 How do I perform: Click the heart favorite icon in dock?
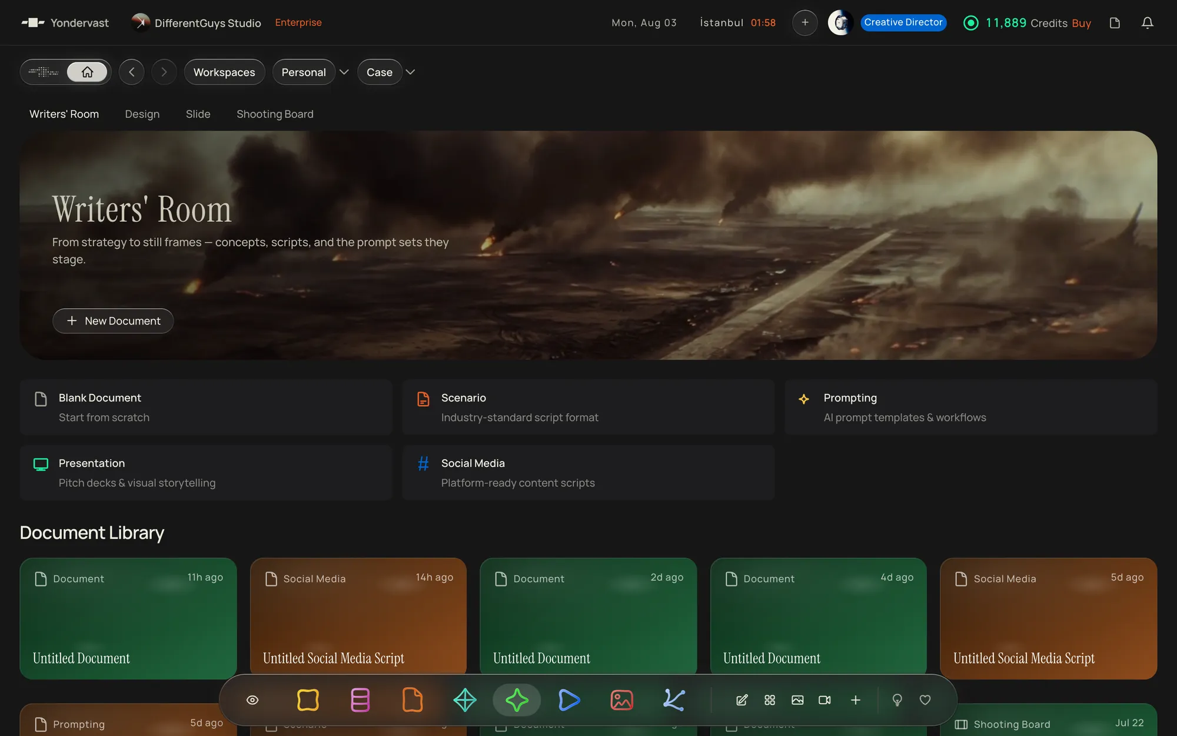point(925,700)
